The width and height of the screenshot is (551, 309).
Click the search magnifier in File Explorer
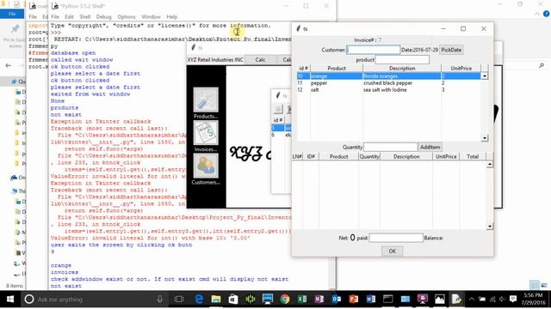[x=542, y=65]
